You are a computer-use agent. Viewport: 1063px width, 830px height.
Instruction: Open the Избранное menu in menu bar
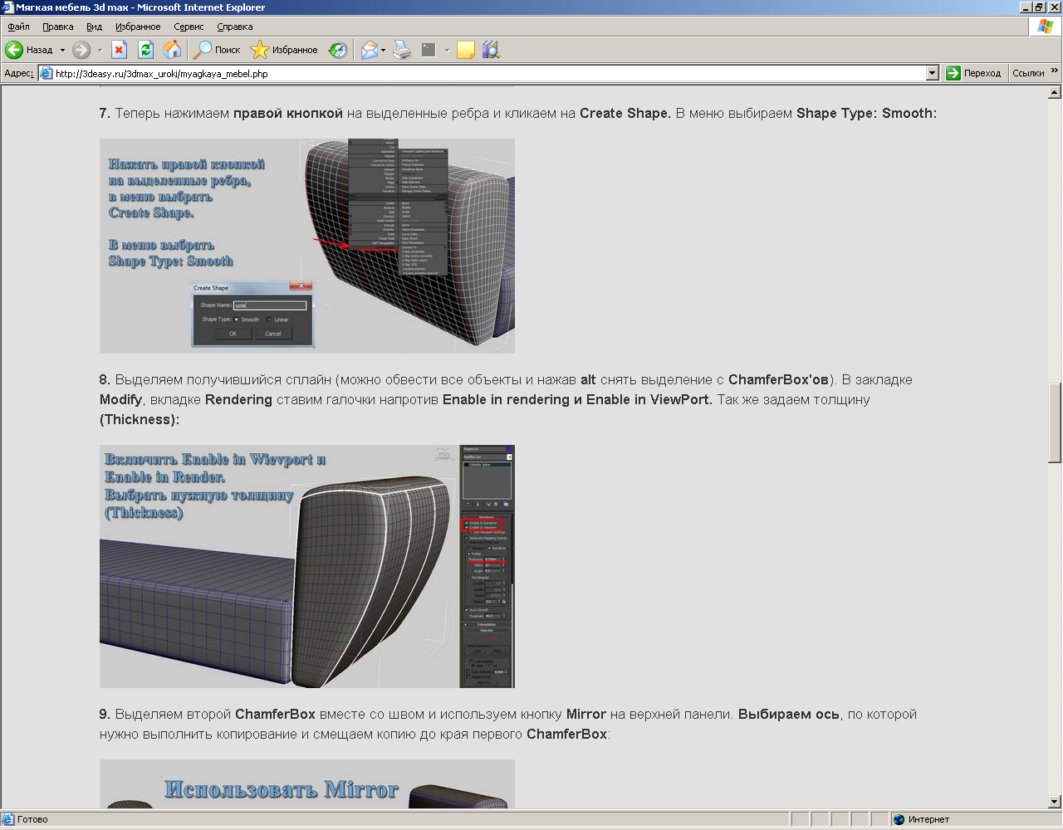pyautogui.click(x=138, y=27)
